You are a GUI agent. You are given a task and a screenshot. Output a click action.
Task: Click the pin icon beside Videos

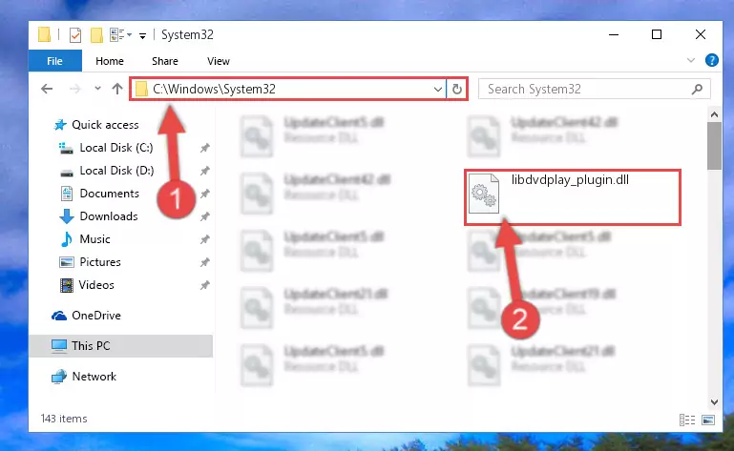[204, 285]
